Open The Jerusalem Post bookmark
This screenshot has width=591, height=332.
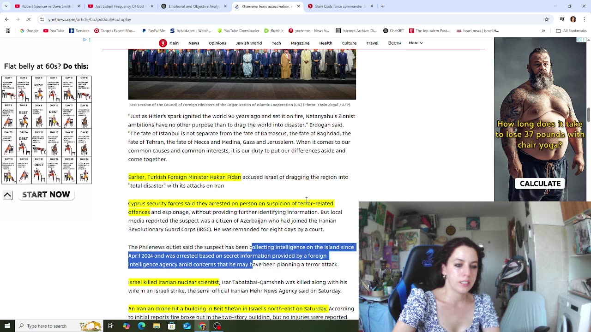pyautogui.click(x=429, y=31)
